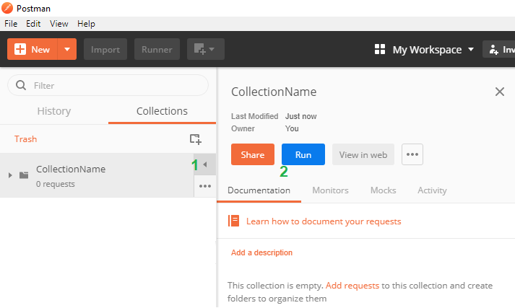Switch to the History tab
The height and width of the screenshot is (308, 515).
(x=54, y=111)
